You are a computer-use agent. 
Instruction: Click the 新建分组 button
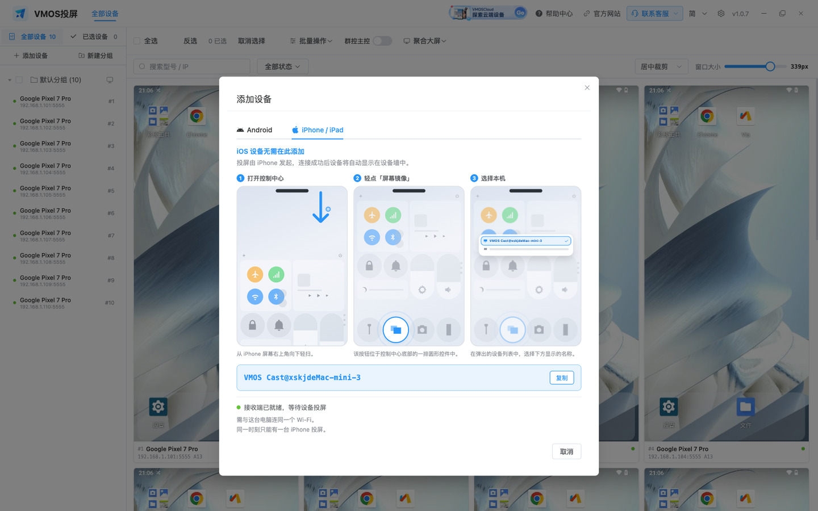pyautogui.click(x=95, y=56)
